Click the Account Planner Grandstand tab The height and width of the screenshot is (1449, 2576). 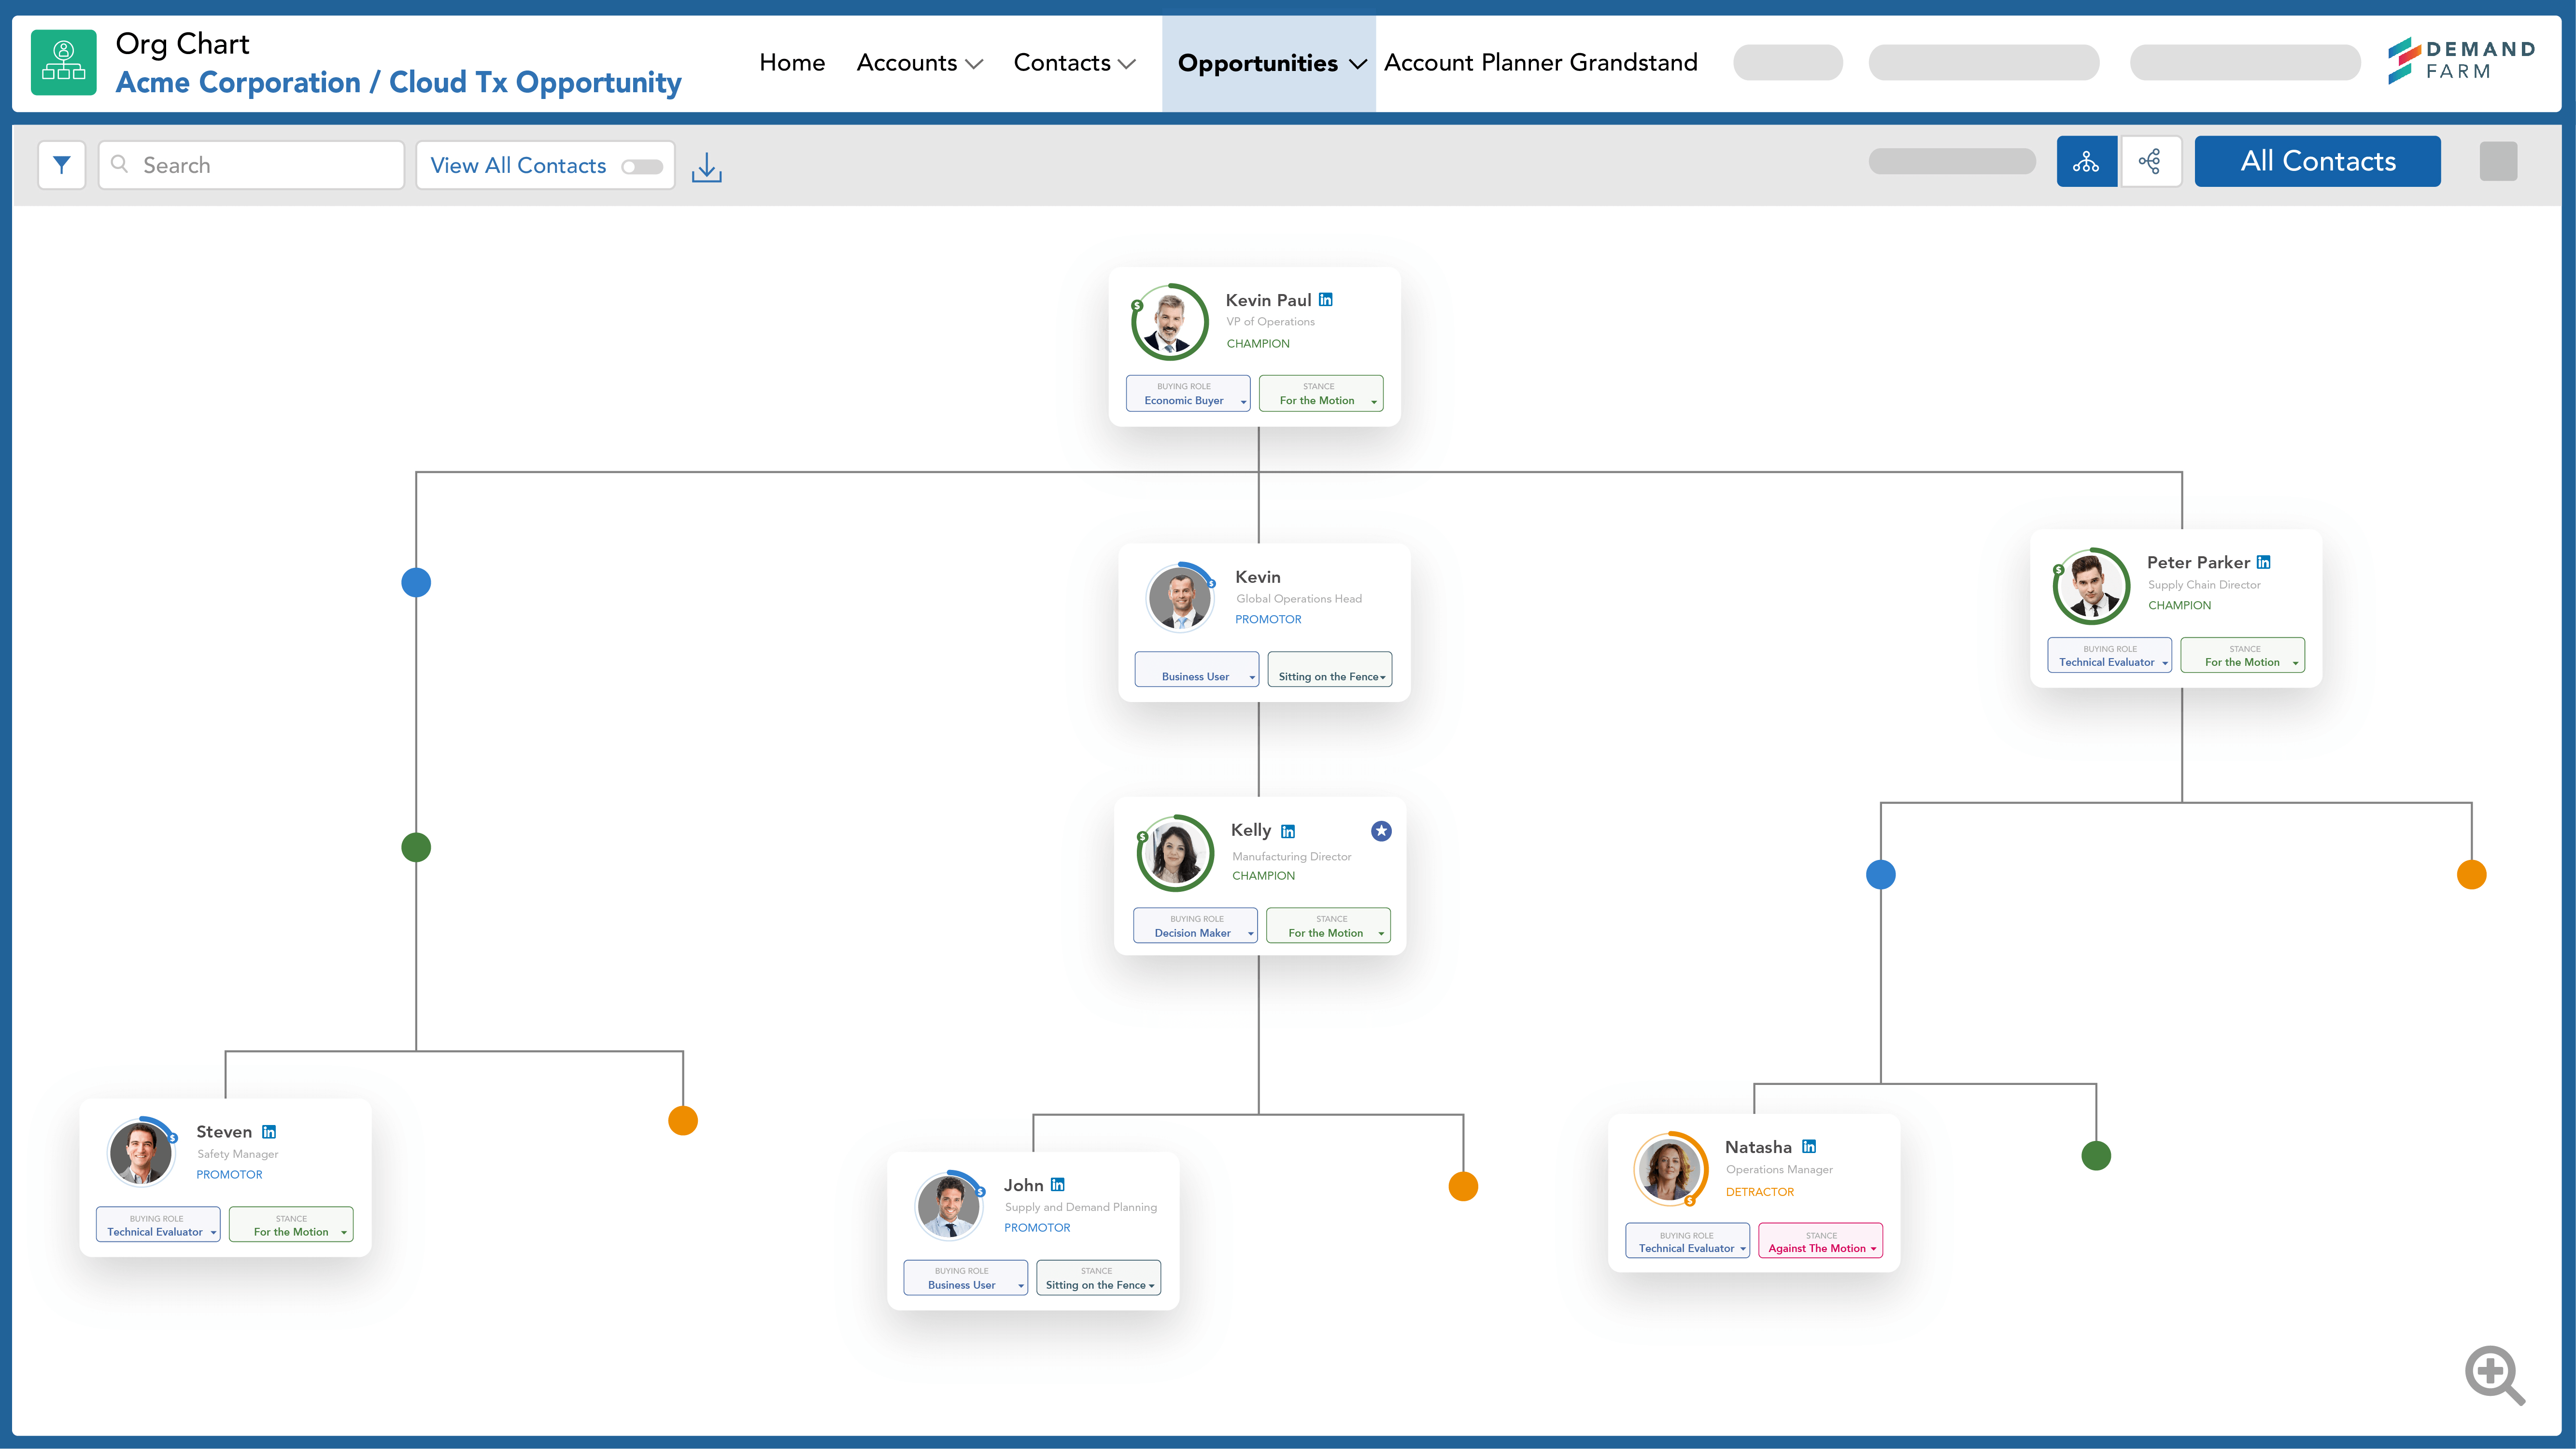point(1541,62)
